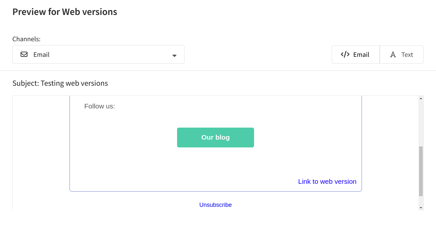
Task: Open the Link to web version
Action: click(327, 182)
